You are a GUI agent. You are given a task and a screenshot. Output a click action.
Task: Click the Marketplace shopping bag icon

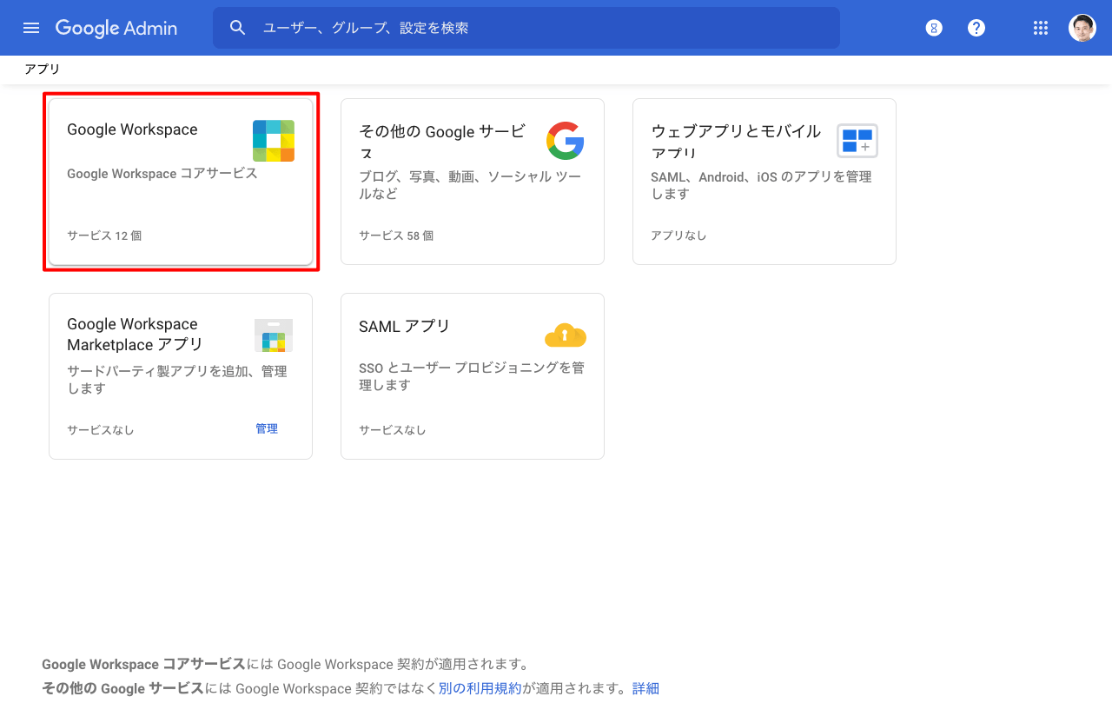pyautogui.click(x=274, y=335)
